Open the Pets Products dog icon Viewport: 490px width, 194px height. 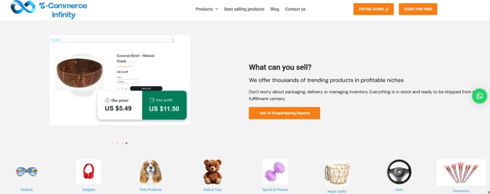point(151,172)
